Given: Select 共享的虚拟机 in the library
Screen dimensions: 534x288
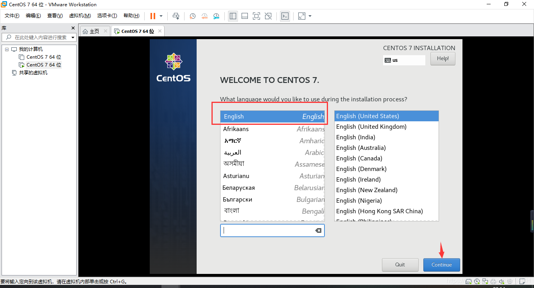Looking at the screenshot, I should pos(33,73).
